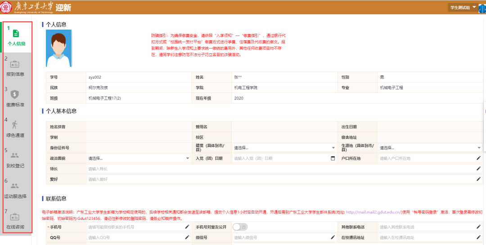Click the 到校登记 people icon
The image size is (486, 245).
pos(14,155)
